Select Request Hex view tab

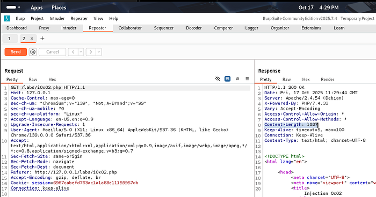[x=52, y=79]
